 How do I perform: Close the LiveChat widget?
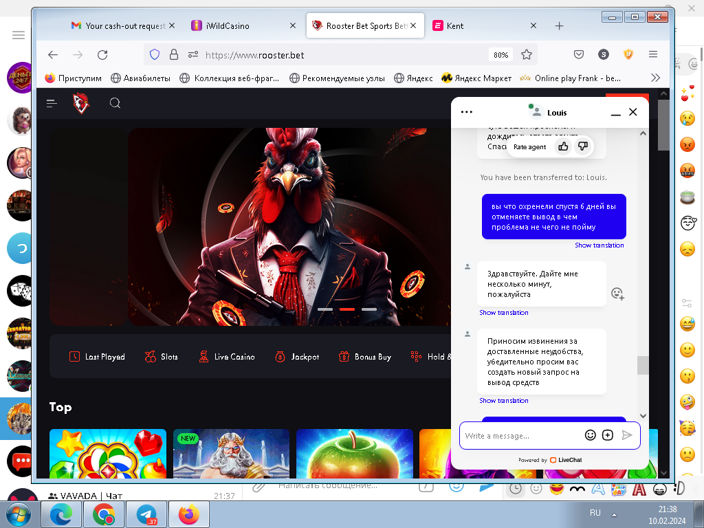tap(633, 112)
